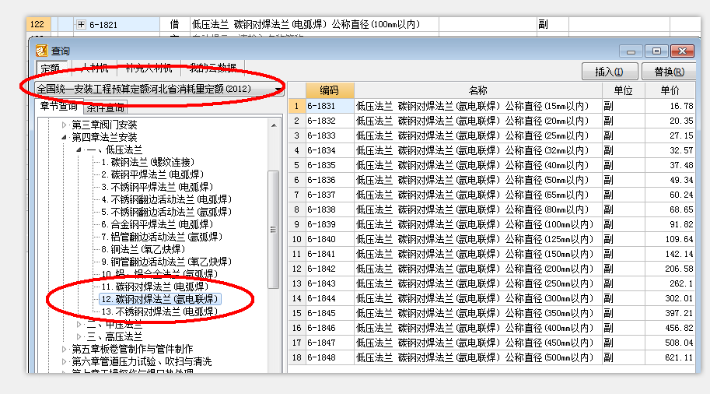
Task: Click name cell for 25mm以内 flange
Action: 478,135
